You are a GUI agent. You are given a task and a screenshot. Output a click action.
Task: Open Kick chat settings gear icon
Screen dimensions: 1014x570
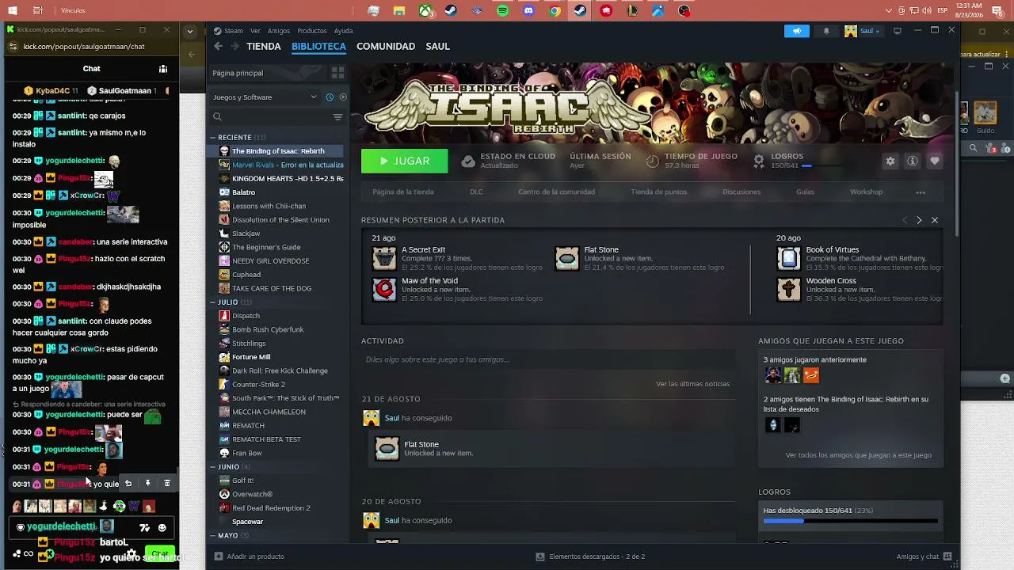tap(132, 553)
